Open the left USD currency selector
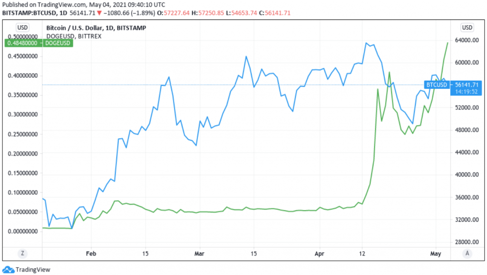 pyautogui.click(x=23, y=27)
